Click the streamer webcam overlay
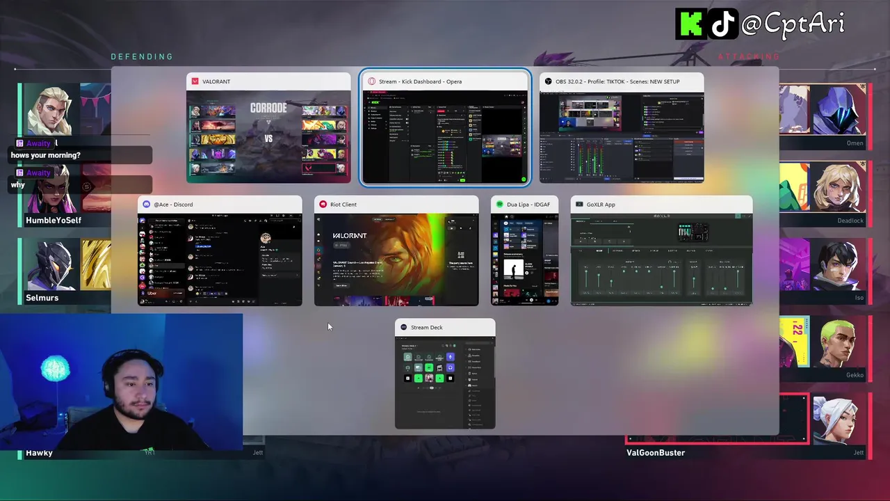890x501 pixels. pos(122,383)
